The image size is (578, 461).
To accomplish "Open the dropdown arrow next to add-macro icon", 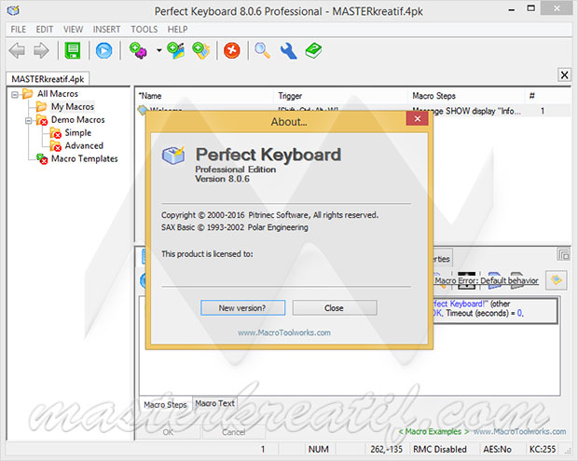I will tap(158, 50).
